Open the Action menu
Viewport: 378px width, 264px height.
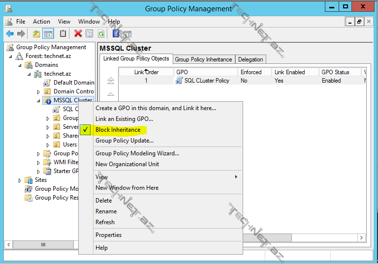coord(41,22)
